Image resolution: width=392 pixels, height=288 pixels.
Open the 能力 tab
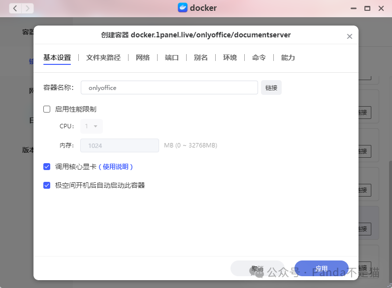pos(288,58)
